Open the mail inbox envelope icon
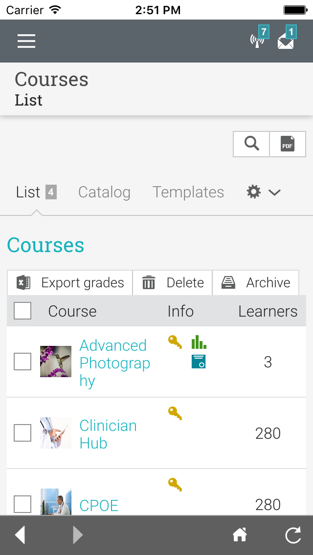313x555 pixels. point(286,41)
